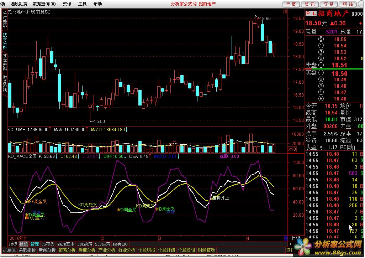
Task: Switch to 财务透视 side tab
Action: [5, 83]
